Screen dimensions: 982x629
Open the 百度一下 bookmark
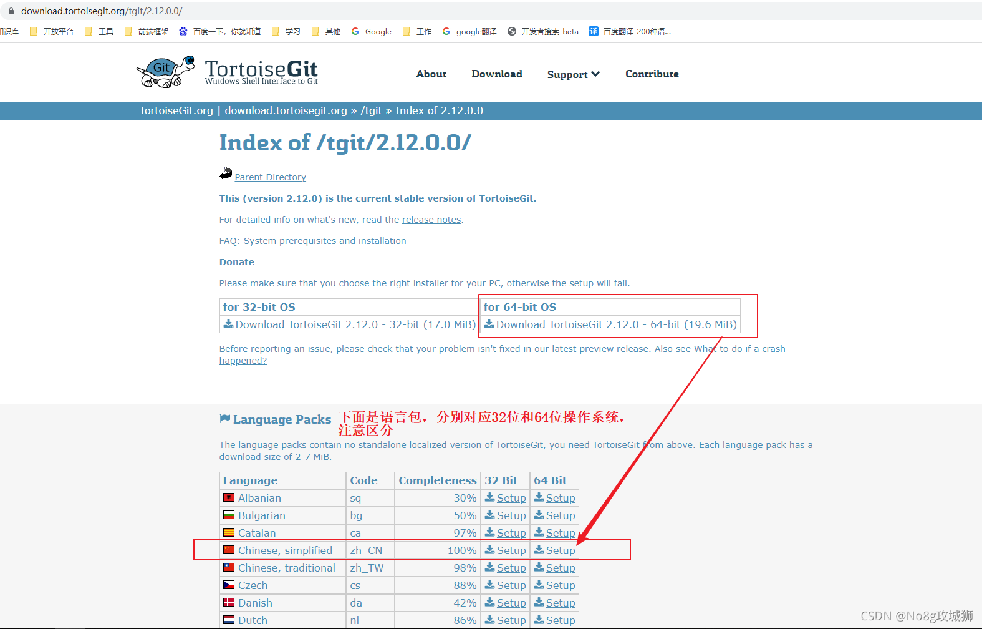pyautogui.click(x=220, y=31)
